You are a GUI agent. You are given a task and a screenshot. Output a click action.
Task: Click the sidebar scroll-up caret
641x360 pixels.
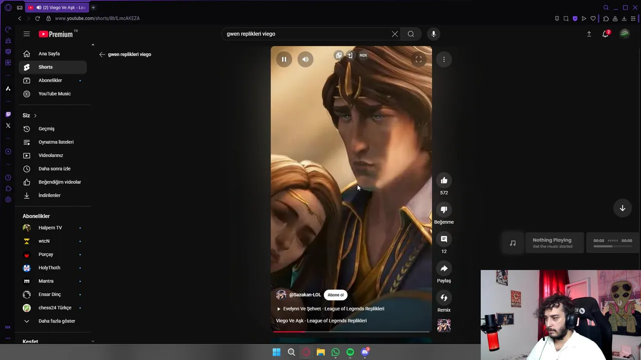pyautogui.click(x=93, y=45)
